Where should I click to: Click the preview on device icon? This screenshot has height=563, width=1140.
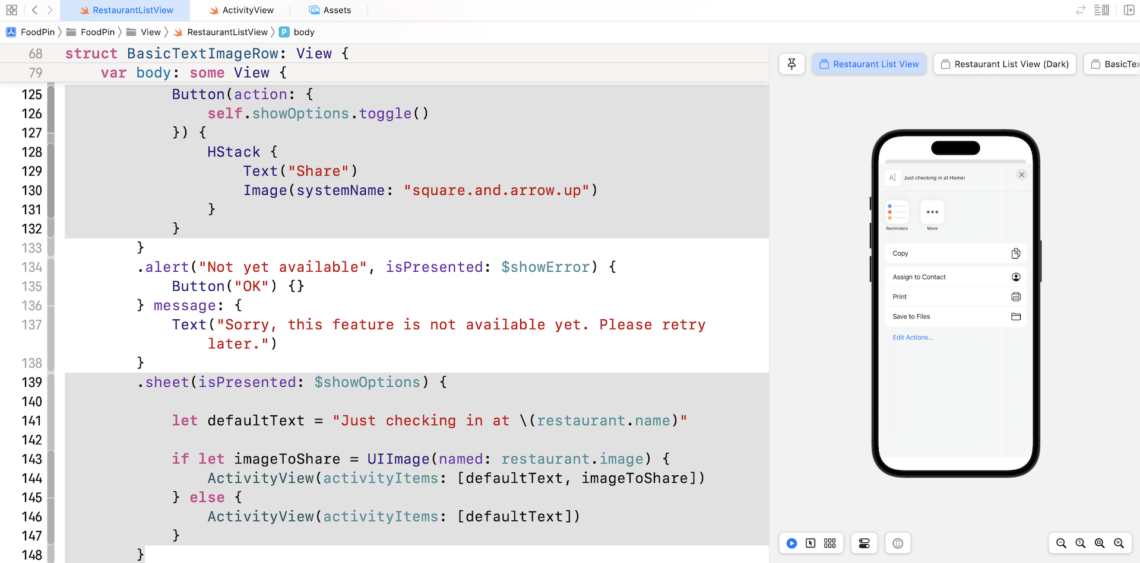coord(898,543)
